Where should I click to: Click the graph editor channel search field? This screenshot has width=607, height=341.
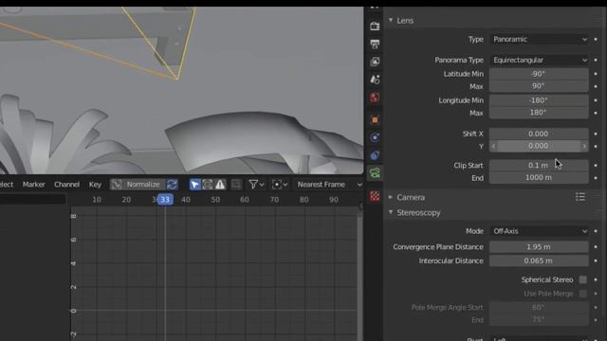click(32, 199)
